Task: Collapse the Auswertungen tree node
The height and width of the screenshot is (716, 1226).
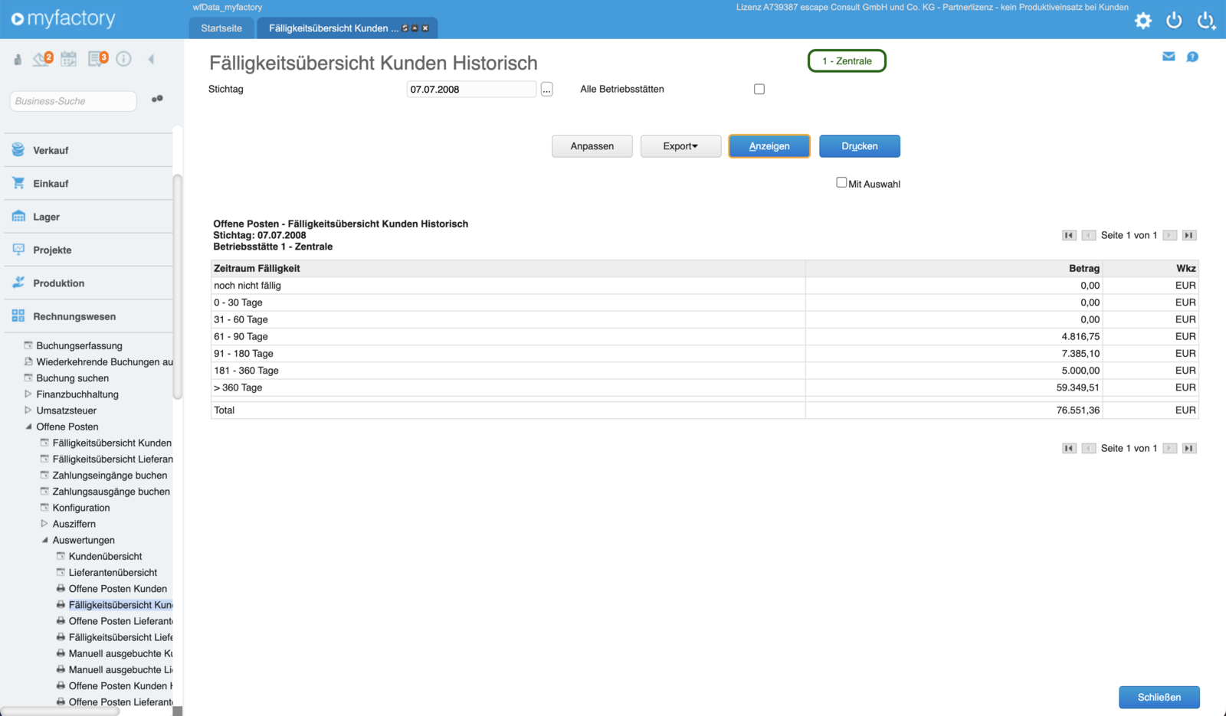Action: tap(44, 540)
